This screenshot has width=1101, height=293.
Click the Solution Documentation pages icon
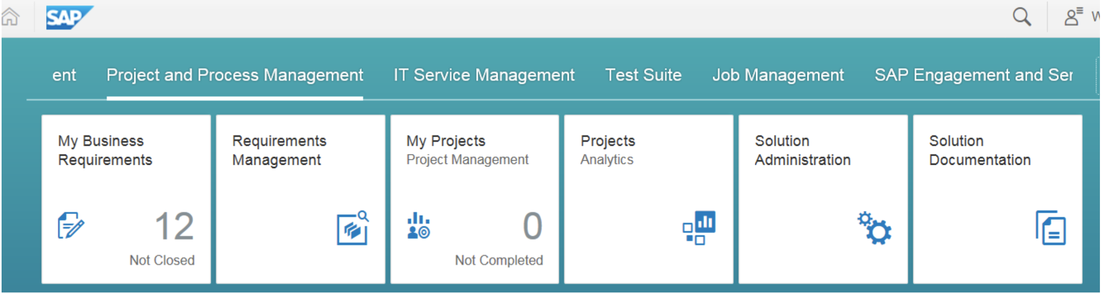coord(1050,228)
